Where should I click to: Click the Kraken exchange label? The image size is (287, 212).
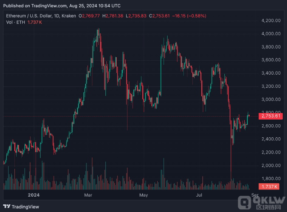[x=70, y=16]
